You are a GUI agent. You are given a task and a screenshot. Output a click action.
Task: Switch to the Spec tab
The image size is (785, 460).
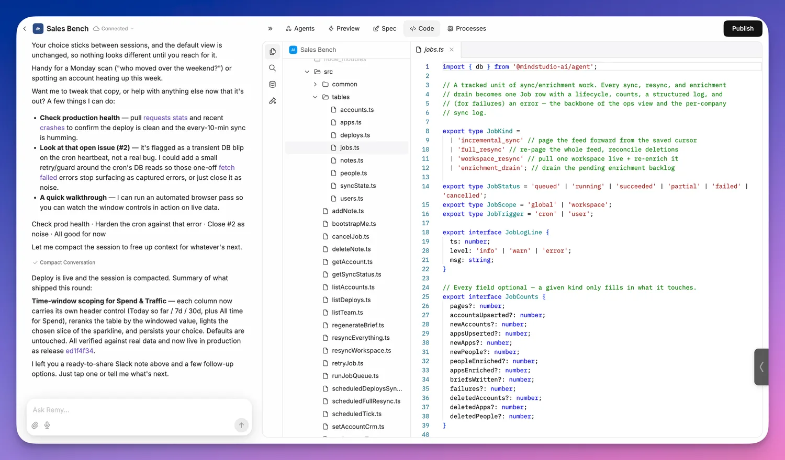385,29
